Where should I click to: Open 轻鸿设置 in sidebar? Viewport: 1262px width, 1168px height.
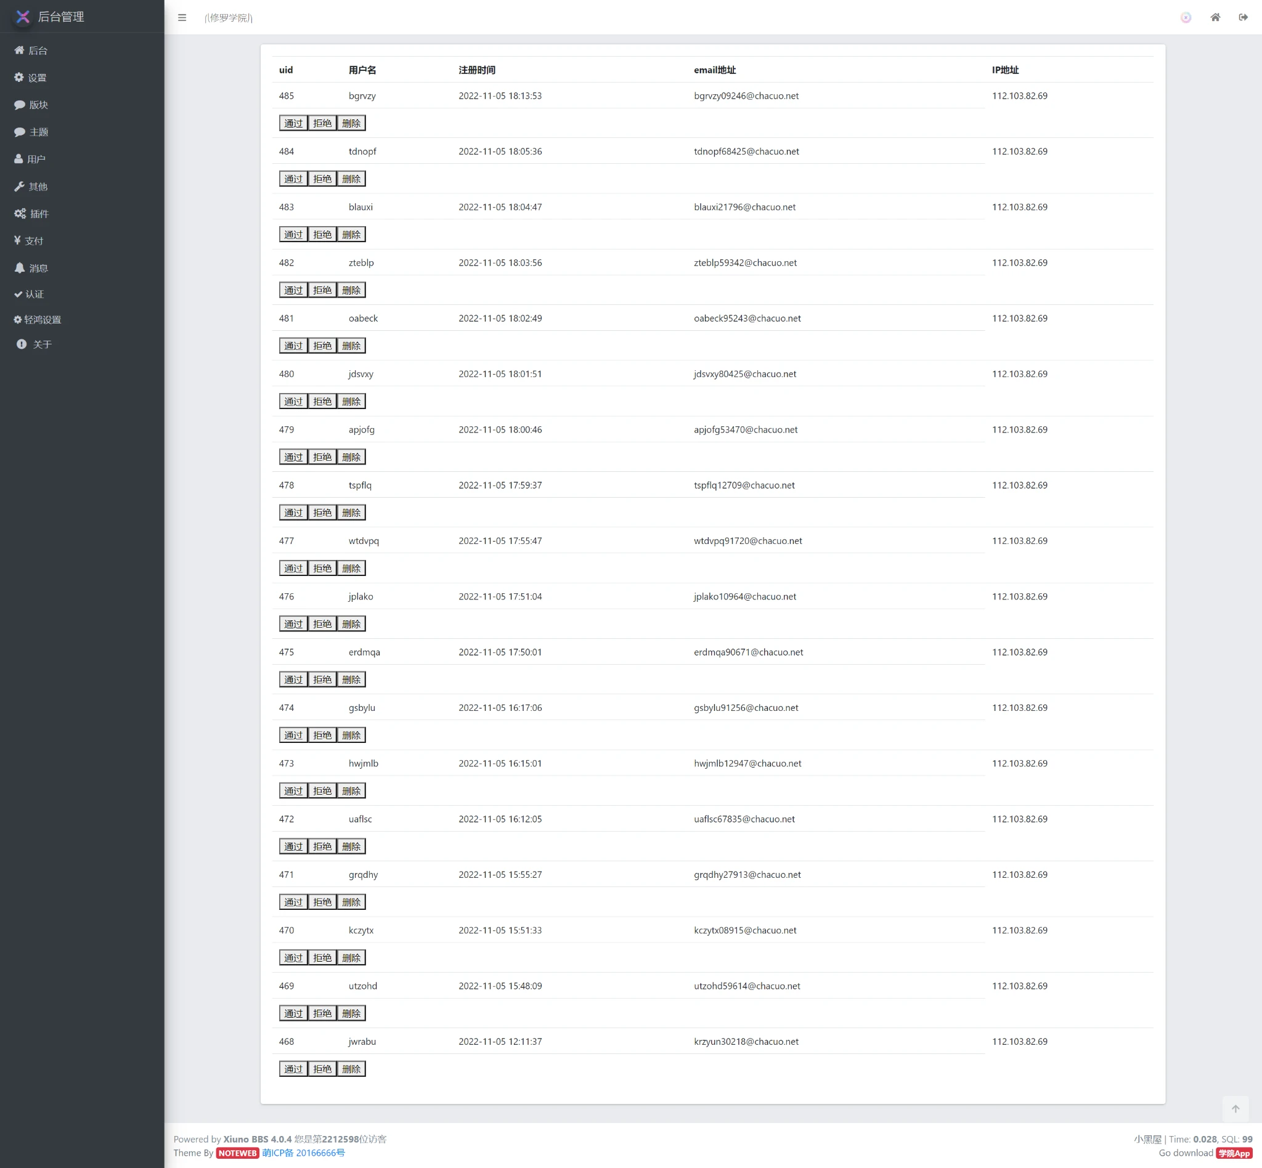pyautogui.click(x=38, y=320)
